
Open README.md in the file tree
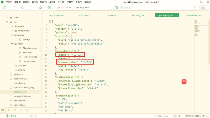click(19, 100)
